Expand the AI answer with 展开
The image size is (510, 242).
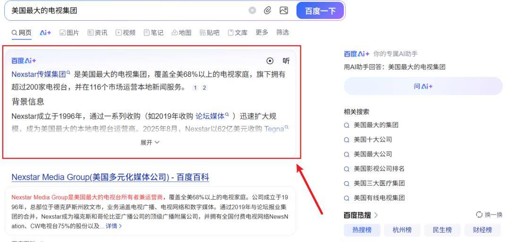click(150, 142)
